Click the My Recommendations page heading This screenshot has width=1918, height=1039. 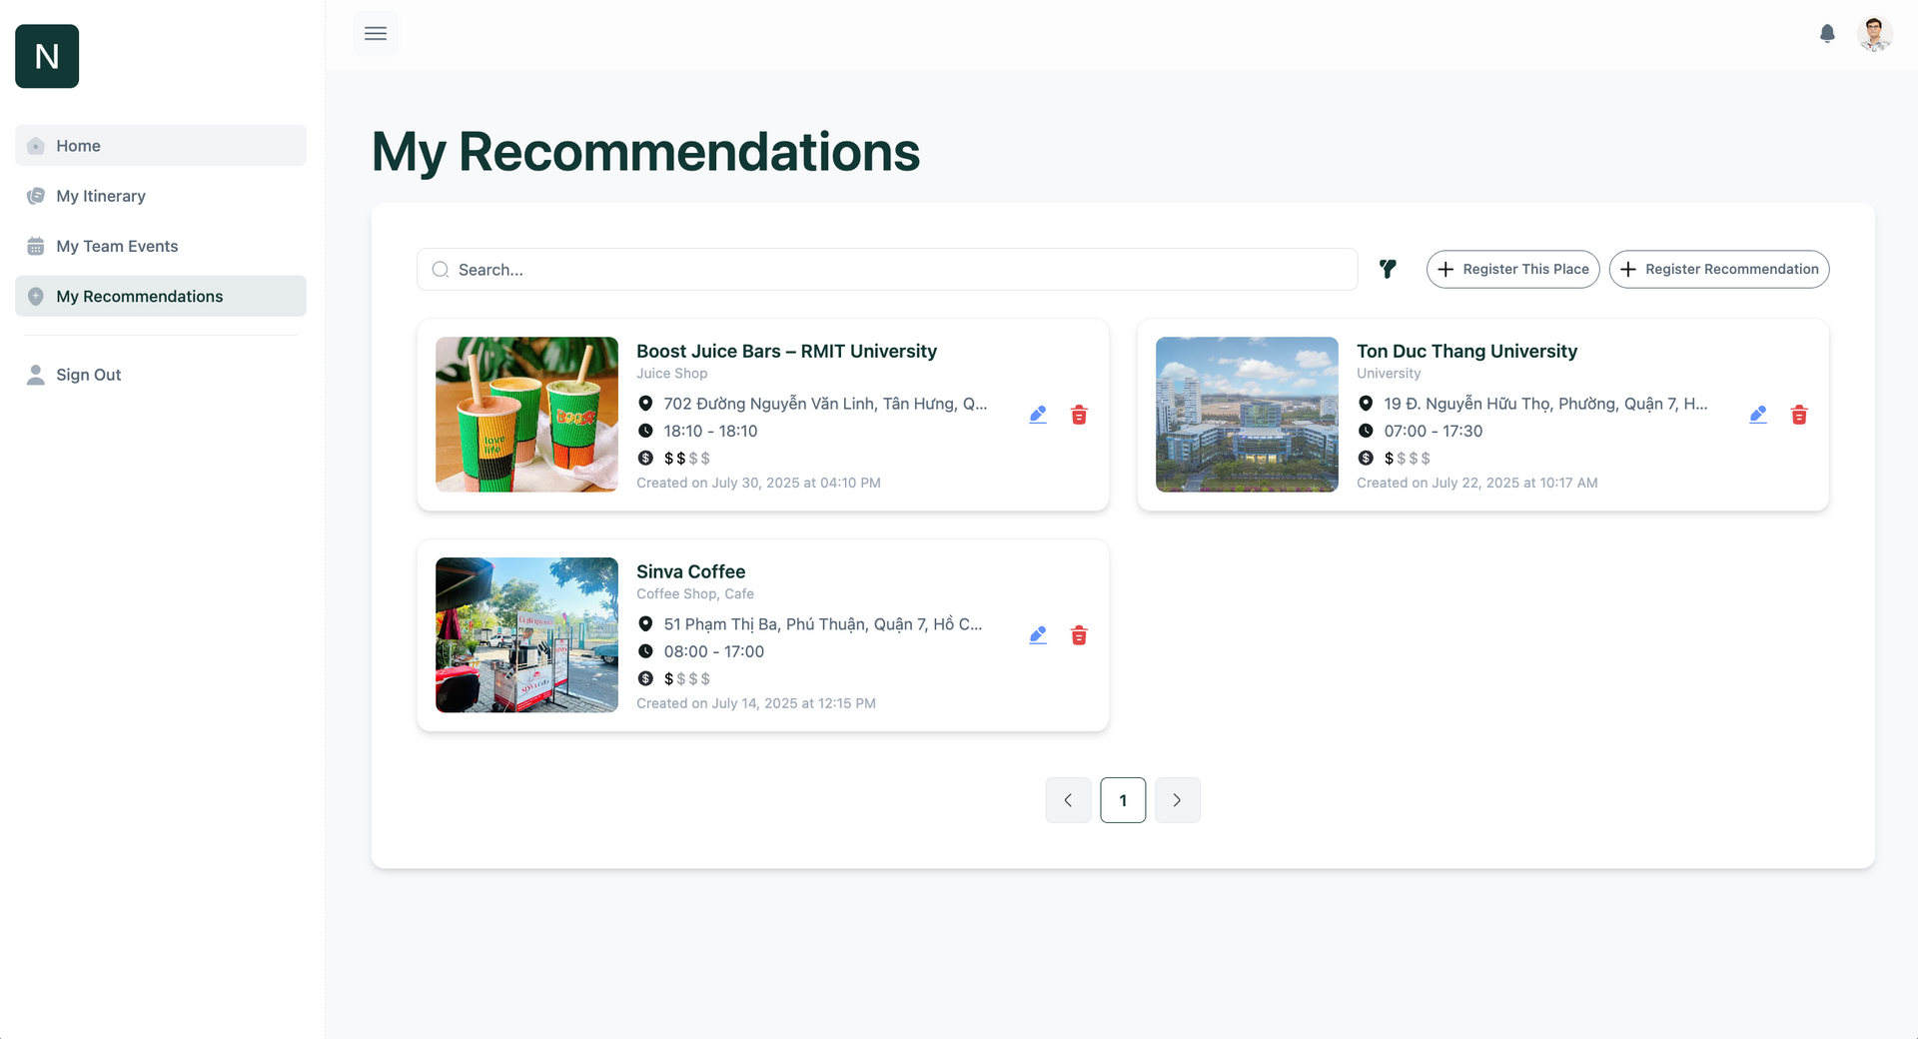pyautogui.click(x=645, y=153)
